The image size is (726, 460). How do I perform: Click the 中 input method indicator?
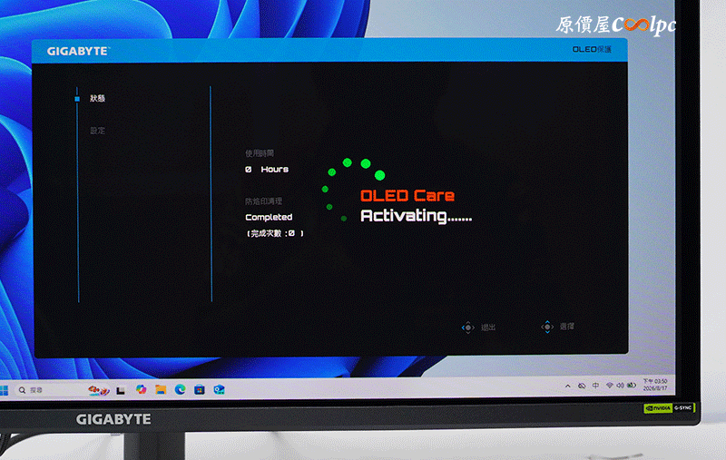point(596,385)
